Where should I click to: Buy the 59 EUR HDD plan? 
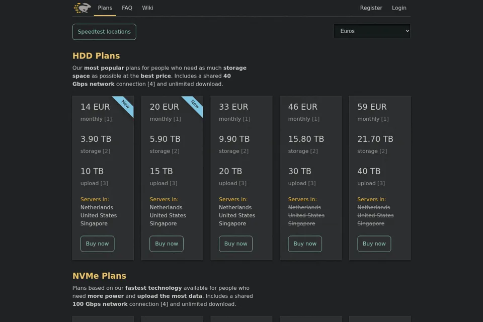(374, 244)
